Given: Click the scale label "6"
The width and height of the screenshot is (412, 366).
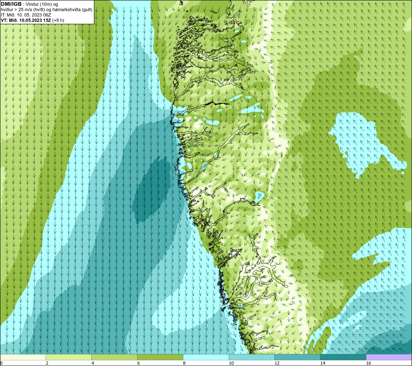Looking at the screenshot, I should pos(138,363).
